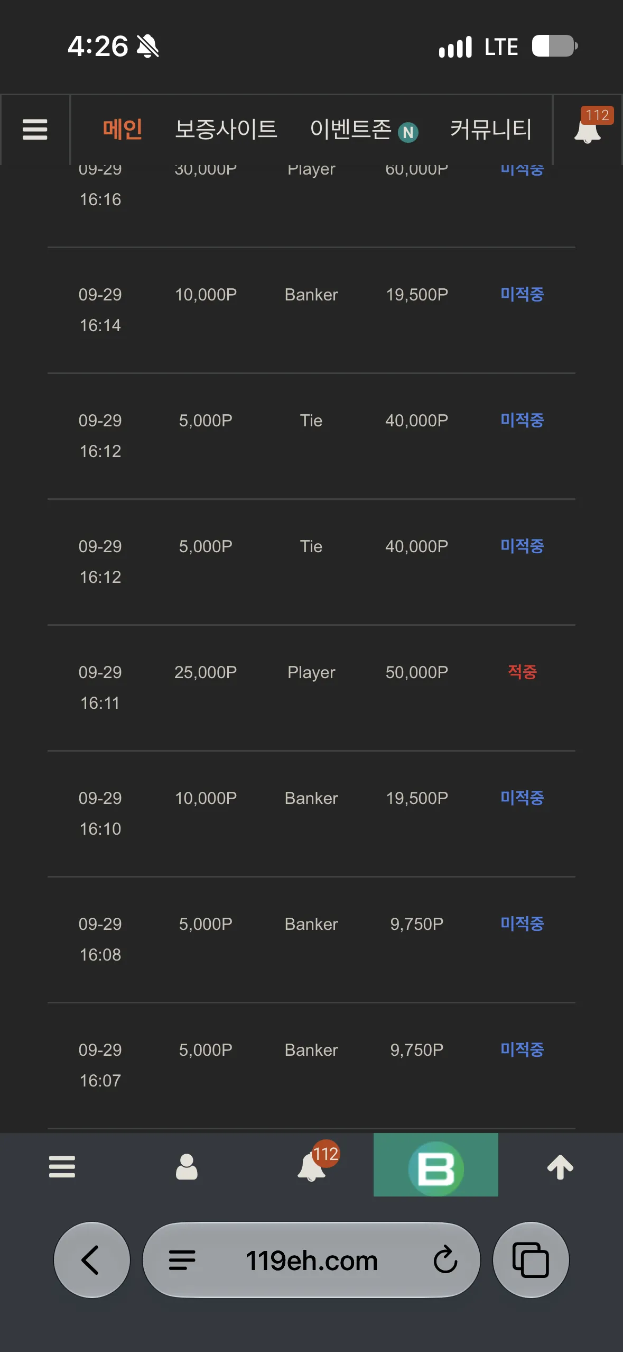Viewport: 623px width, 1352px height.
Task: Select the 16:10 Banker 19,500P row
Action: click(x=311, y=814)
